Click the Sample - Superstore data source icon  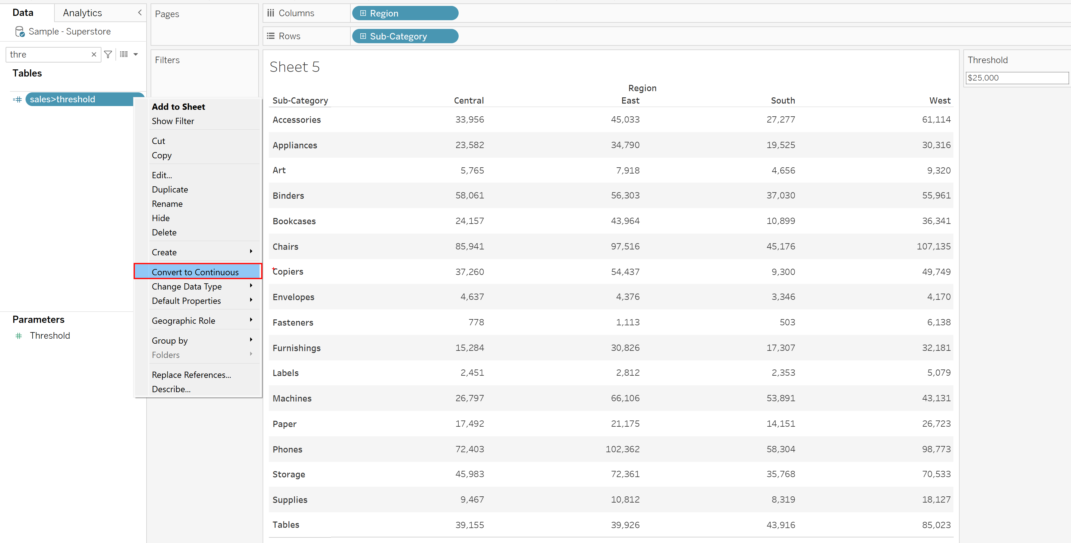[20, 32]
